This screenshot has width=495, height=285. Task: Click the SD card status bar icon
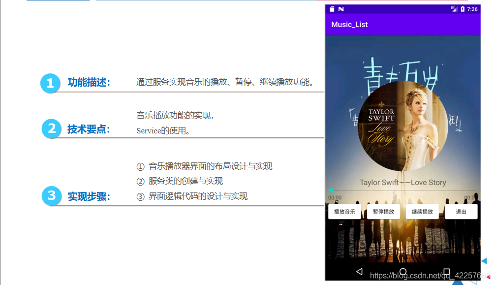[x=332, y=9]
